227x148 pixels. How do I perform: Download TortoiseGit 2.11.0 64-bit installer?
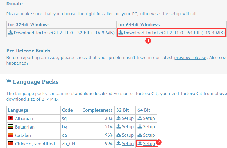click(162, 33)
